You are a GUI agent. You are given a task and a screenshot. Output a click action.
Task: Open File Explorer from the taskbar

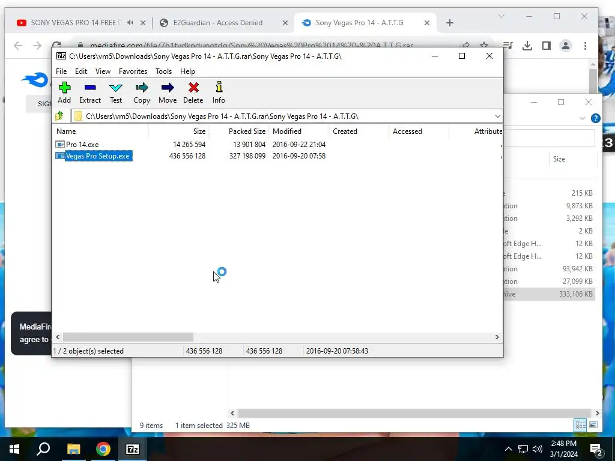pos(73,449)
